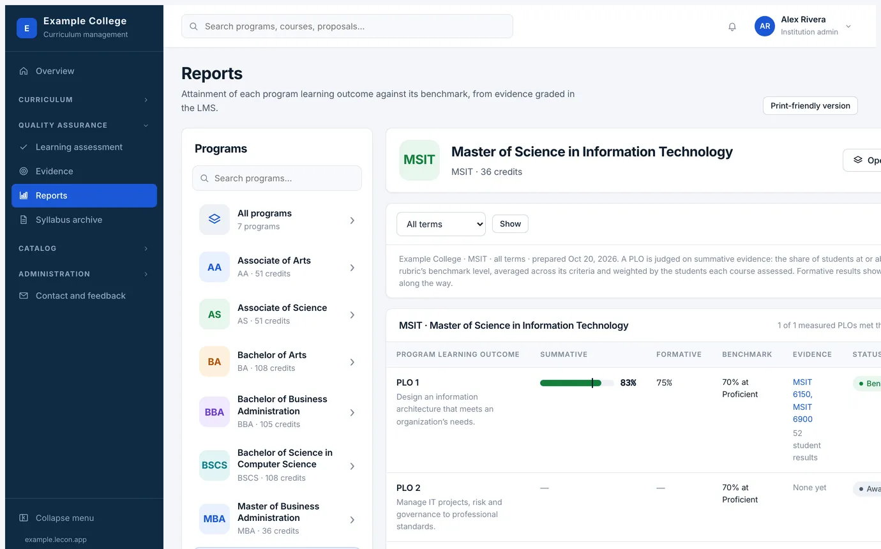Open the Print-friendly version

point(810,105)
